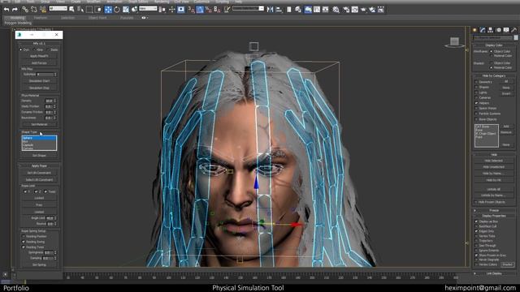Switch to the Freeform ribbon tab
520x292 pixels.
click(41, 18)
